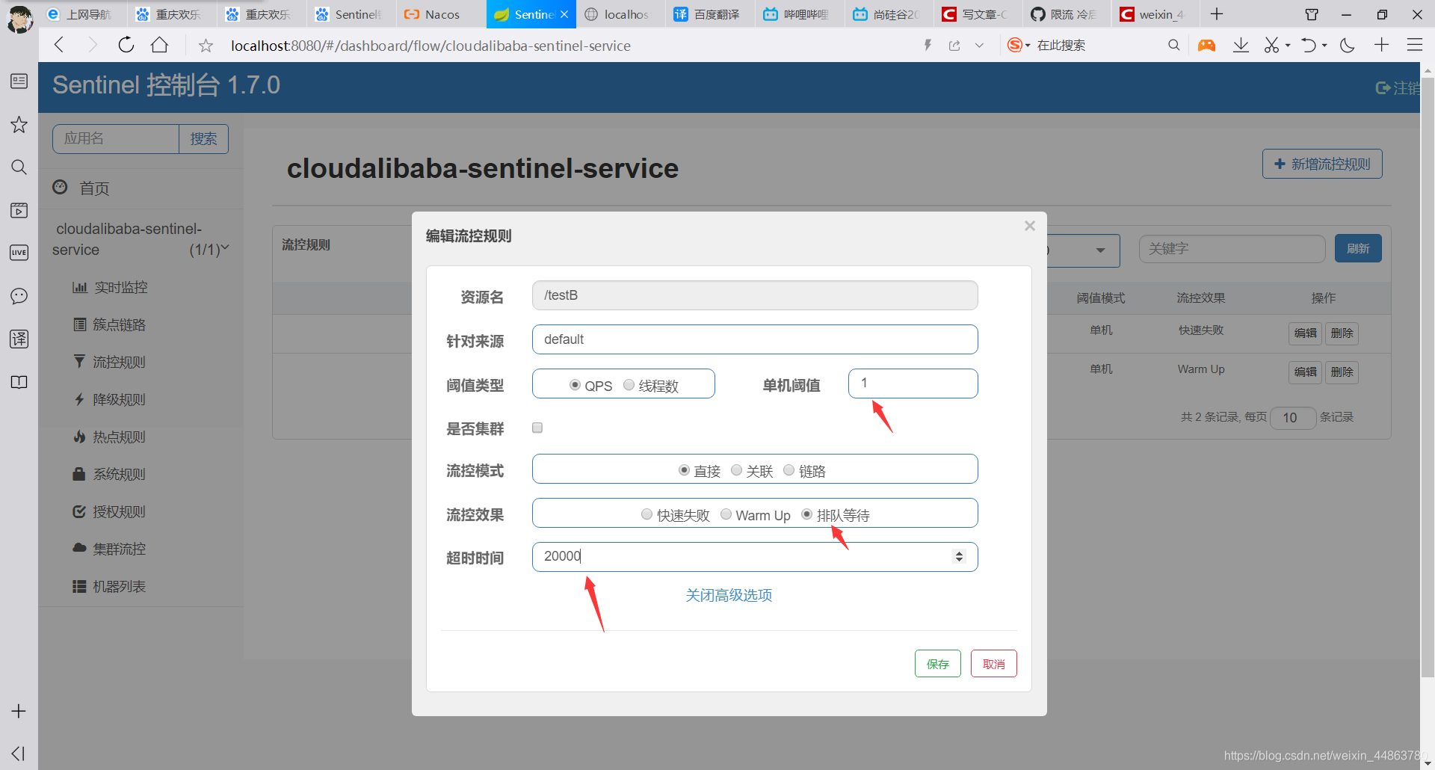Screen dimensions: 1435x770
Task: Click 关闭高级选项 link
Action: click(x=729, y=595)
